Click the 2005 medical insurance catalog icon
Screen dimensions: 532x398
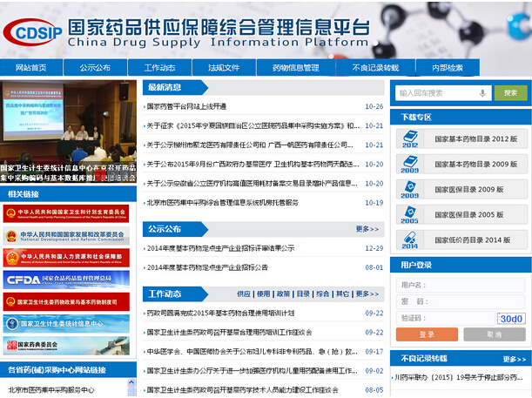[x=410, y=215]
